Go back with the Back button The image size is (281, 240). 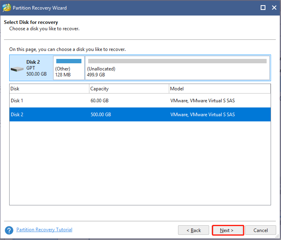pyautogui.click(x=194, y=230)
